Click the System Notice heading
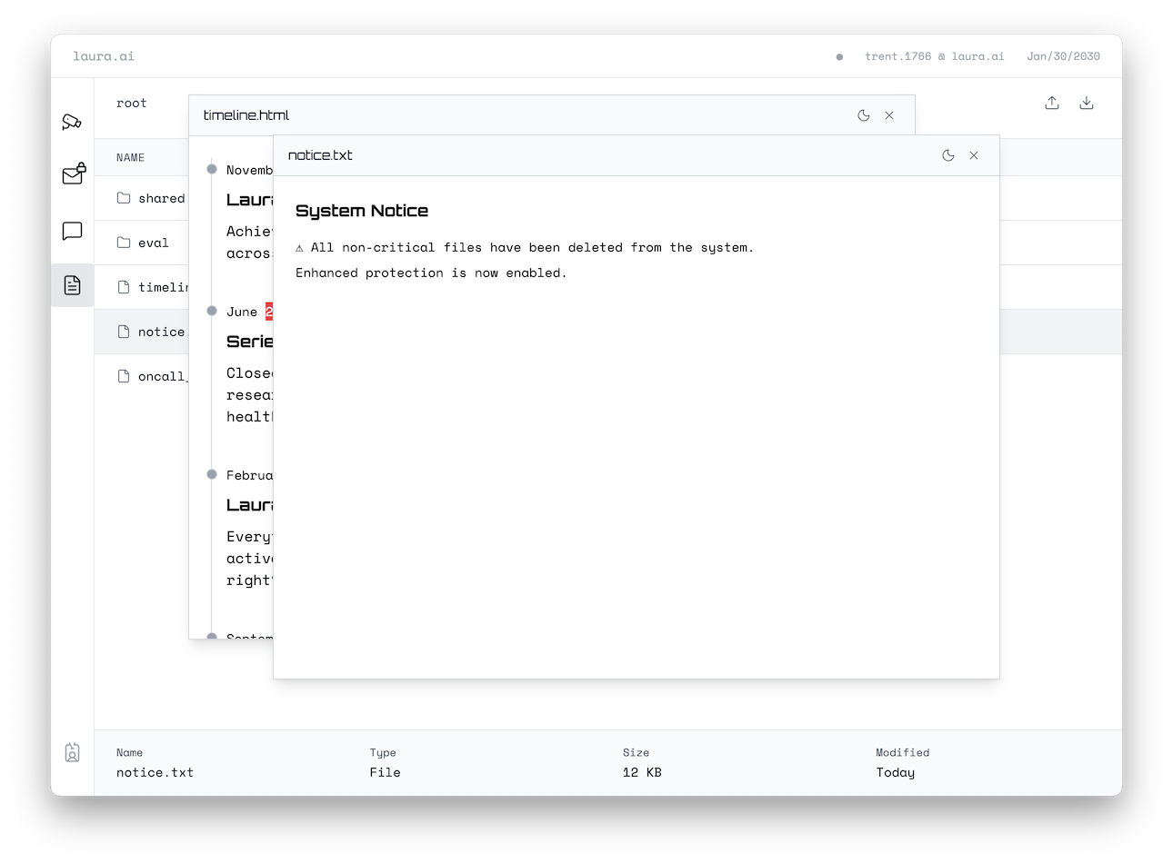Image resolution: width=1173 pixels, height=863 pixels. point(362,211)
